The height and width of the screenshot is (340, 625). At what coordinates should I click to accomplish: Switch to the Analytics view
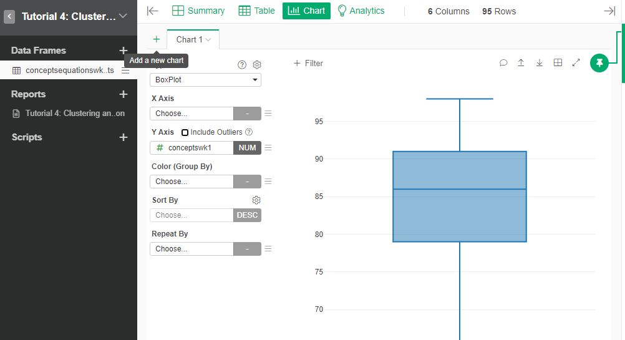(x=361, y=11)
